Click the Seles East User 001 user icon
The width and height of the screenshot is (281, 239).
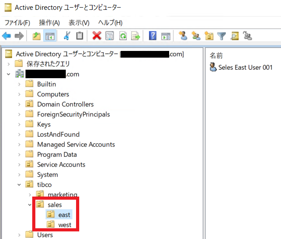click(213, 67)
